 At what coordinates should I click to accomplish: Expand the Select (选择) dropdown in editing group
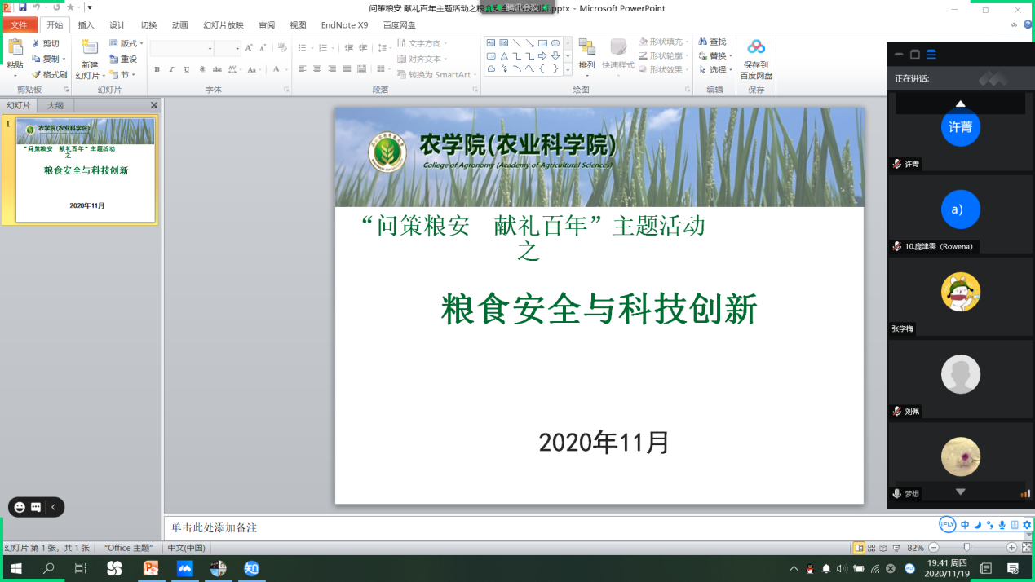717,70
